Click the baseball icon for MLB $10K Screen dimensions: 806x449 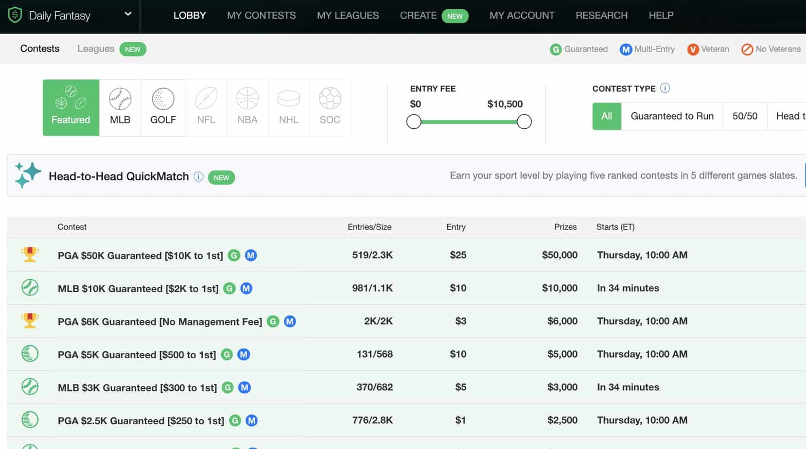click(30, 288)
